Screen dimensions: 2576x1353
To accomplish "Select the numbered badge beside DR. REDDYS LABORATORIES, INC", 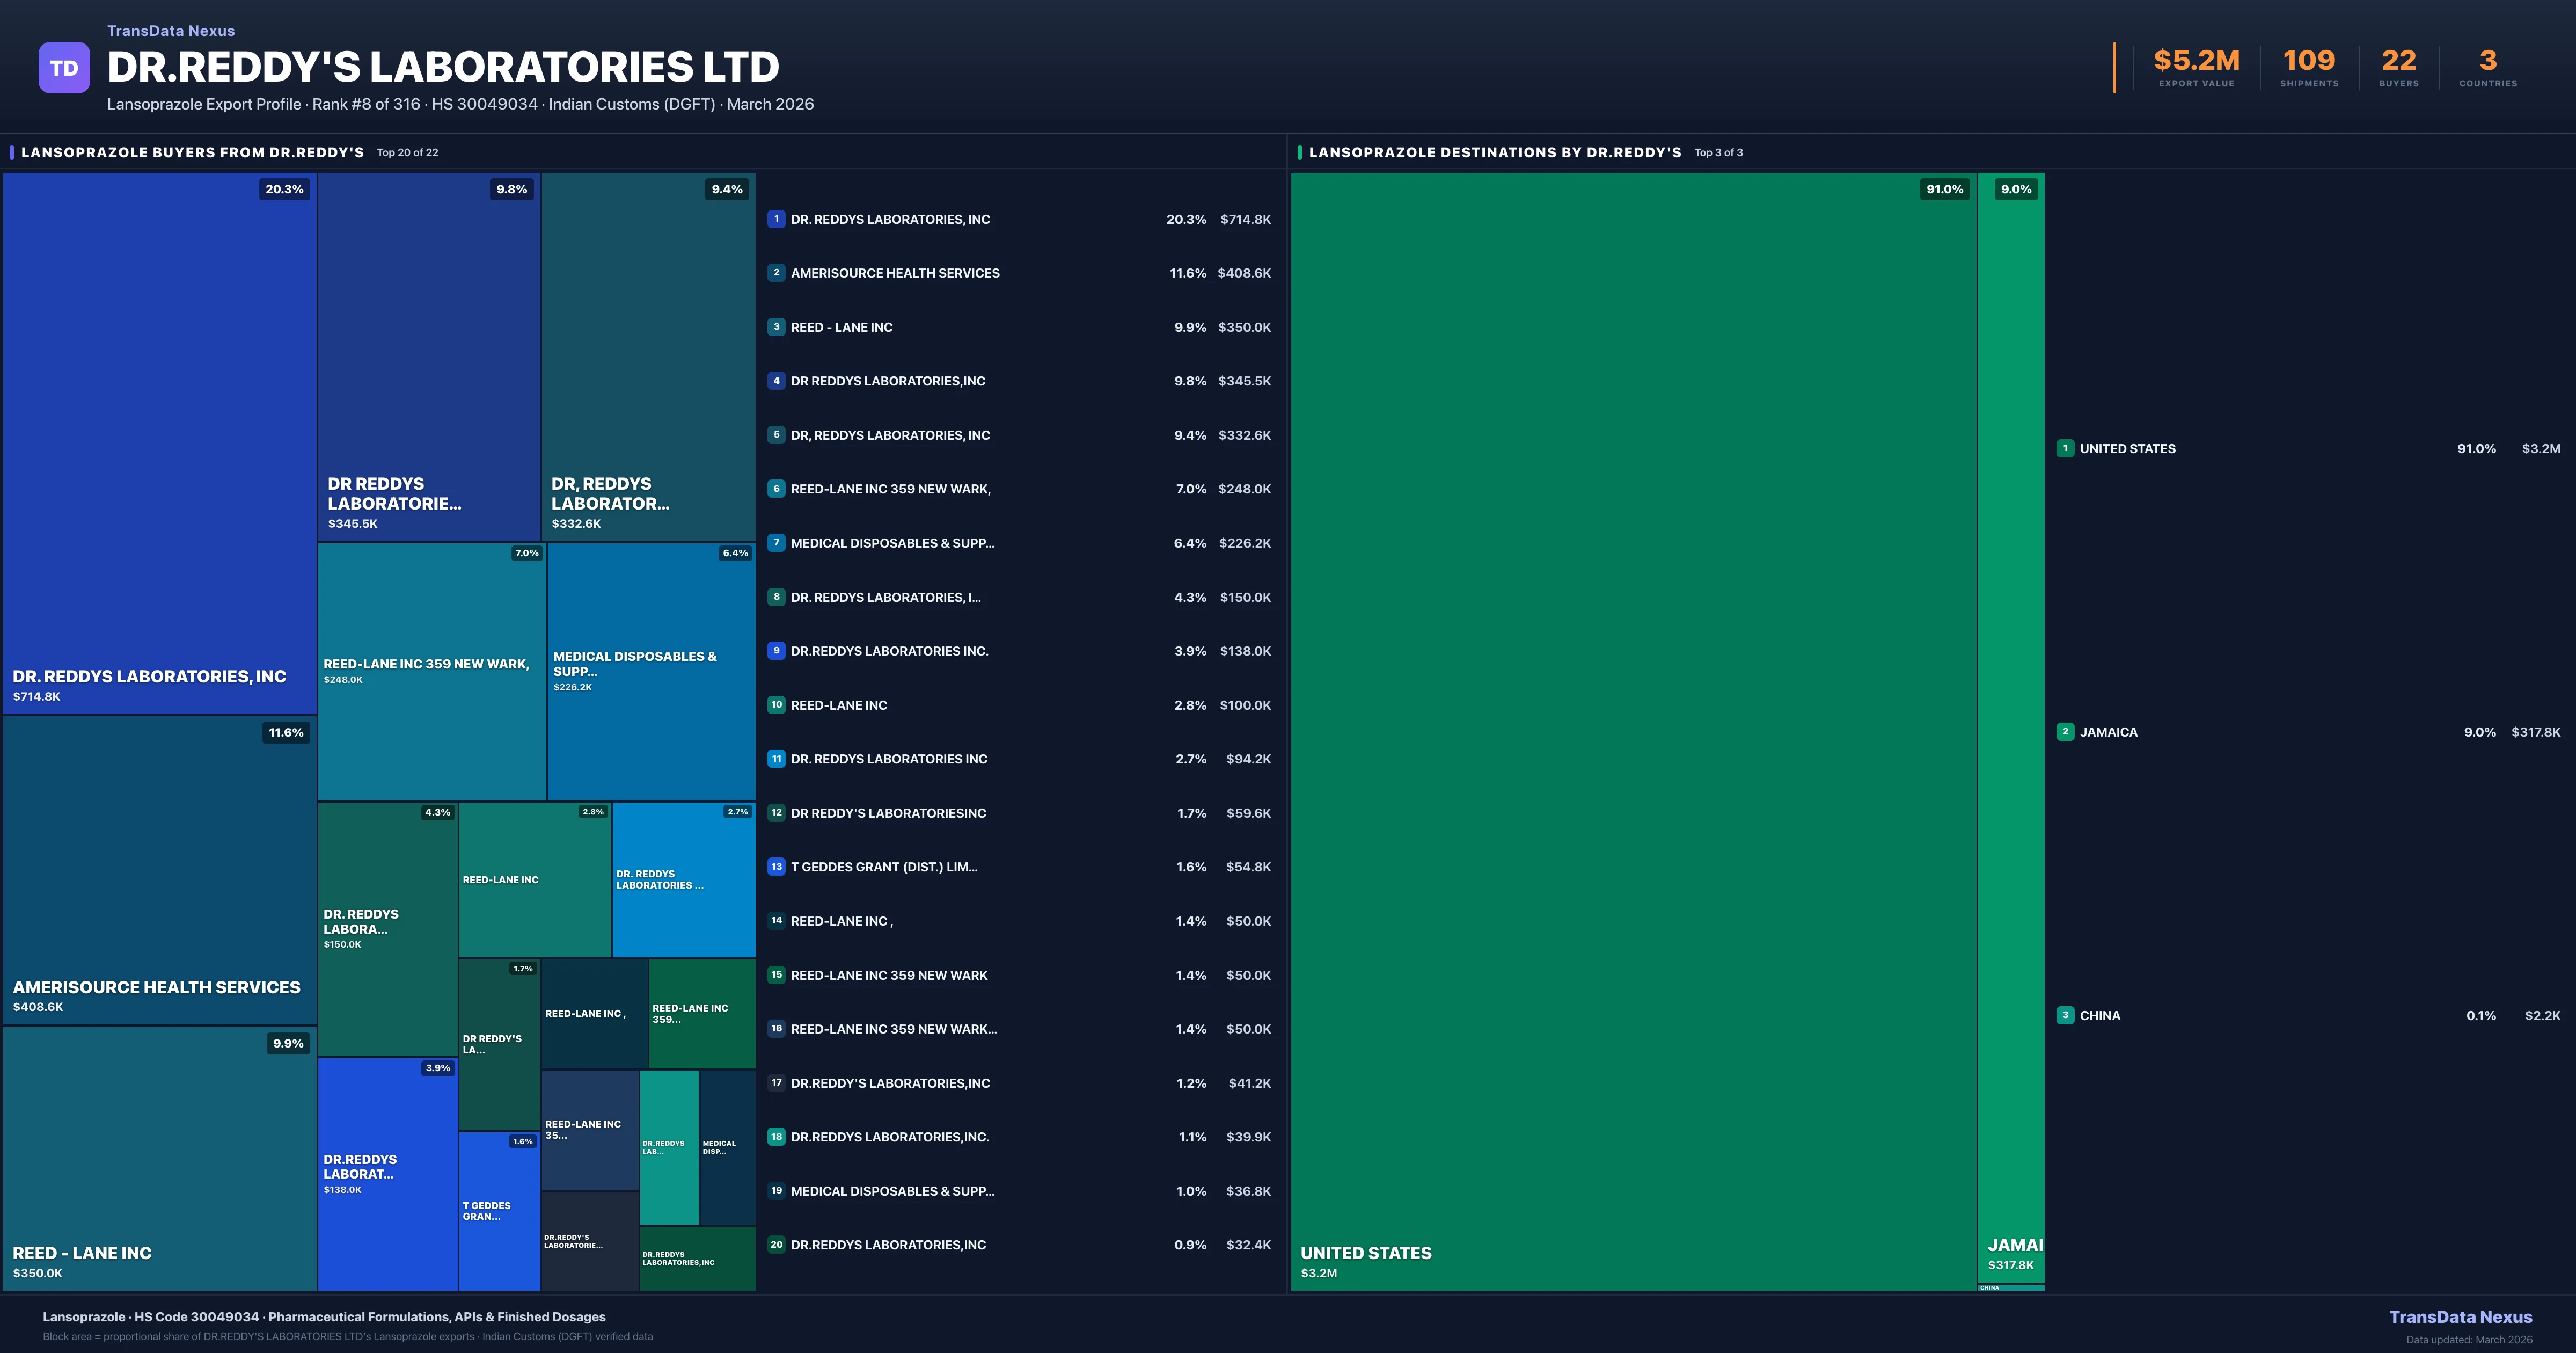I will [776, 219].
